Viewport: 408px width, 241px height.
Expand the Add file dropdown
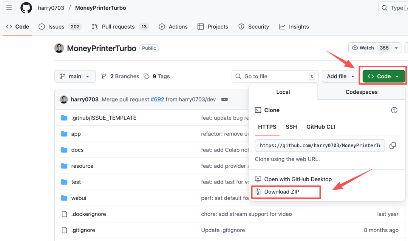(x=340, y=76)
